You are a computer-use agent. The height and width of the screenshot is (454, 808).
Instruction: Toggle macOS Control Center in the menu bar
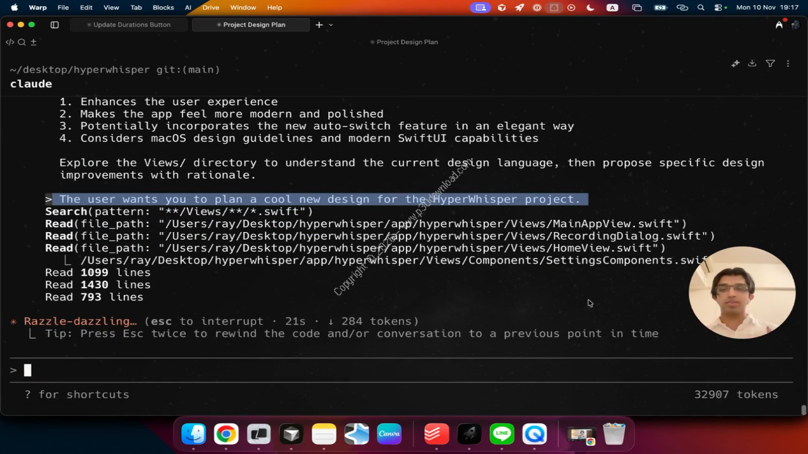718,8
